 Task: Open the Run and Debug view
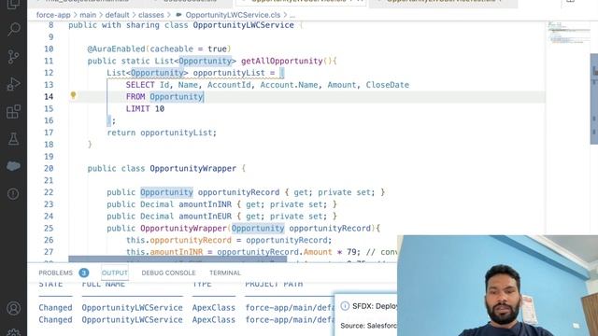tap(14, 84)
